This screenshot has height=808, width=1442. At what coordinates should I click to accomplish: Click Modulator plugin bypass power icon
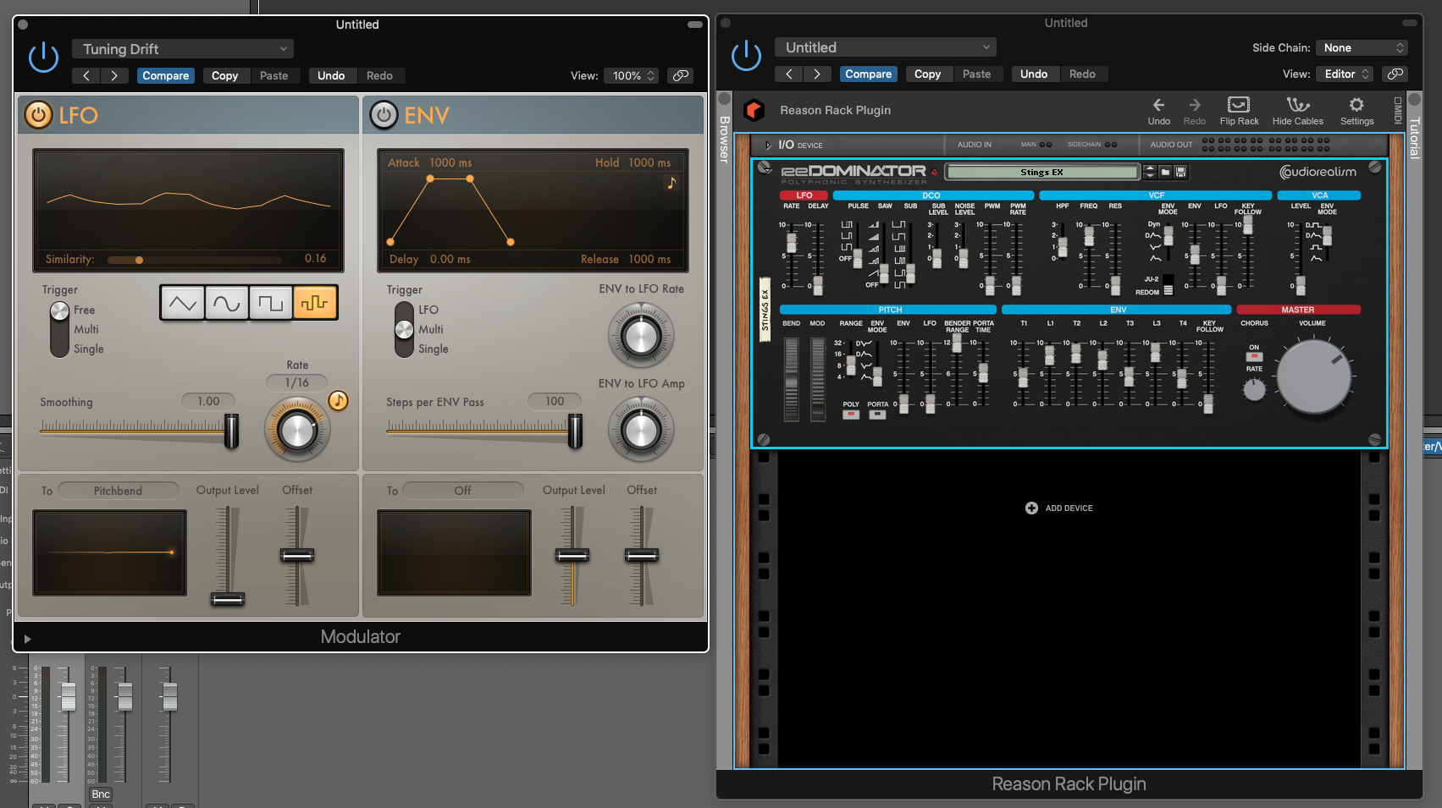coord(43,58)
